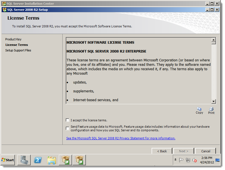Select Setup Support Files step in sidebar
Viewport: 225px width, 170px height.
18,50
